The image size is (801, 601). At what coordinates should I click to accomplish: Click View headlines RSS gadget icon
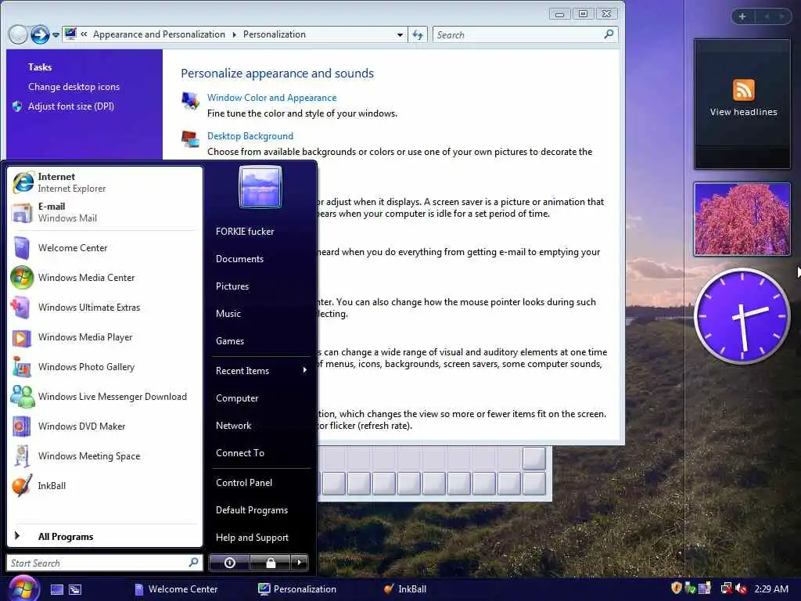(743, 90)
